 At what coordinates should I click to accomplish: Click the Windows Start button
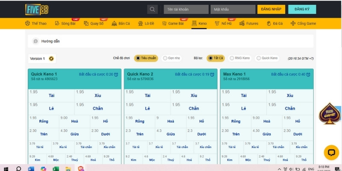pyautogui.click(x=6, y=169)
